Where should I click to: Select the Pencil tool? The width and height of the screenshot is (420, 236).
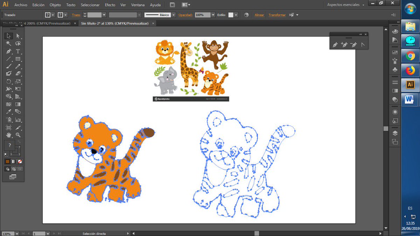point(18,66)
